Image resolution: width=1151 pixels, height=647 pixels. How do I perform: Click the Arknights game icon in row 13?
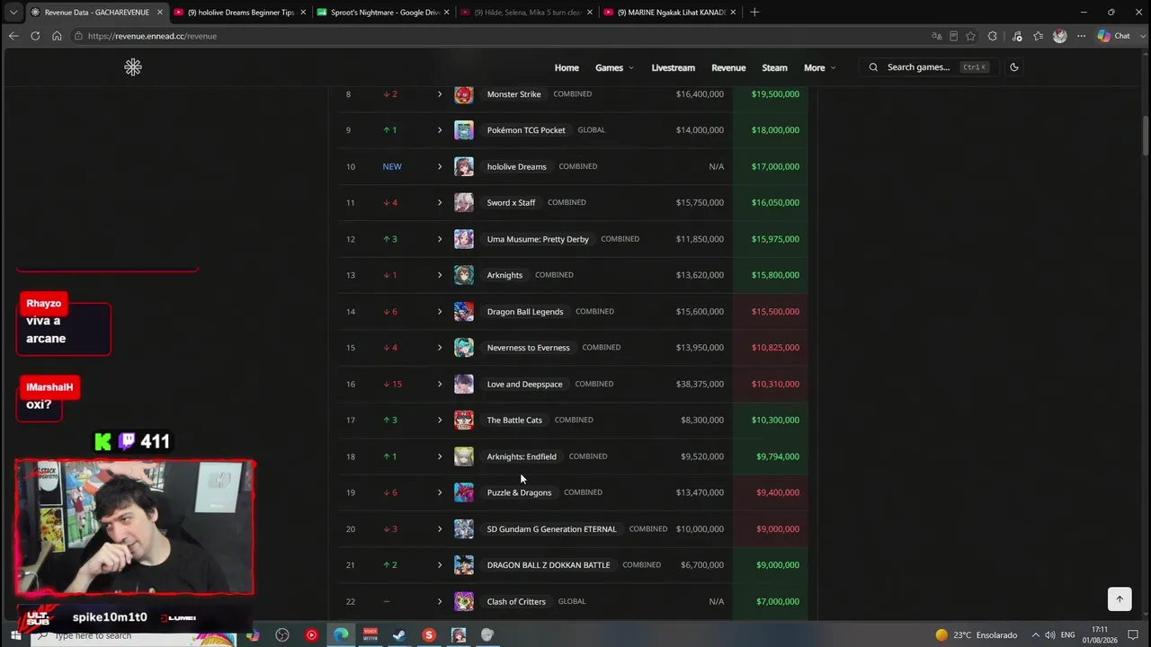click(x=464, y=275)
